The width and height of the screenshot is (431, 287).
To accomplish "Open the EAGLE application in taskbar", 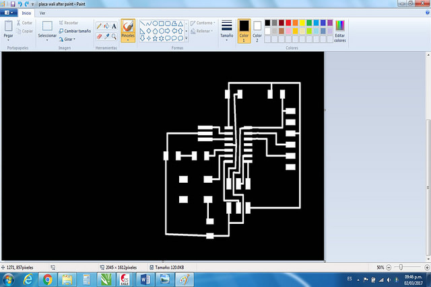I will (x=125, y=280).
